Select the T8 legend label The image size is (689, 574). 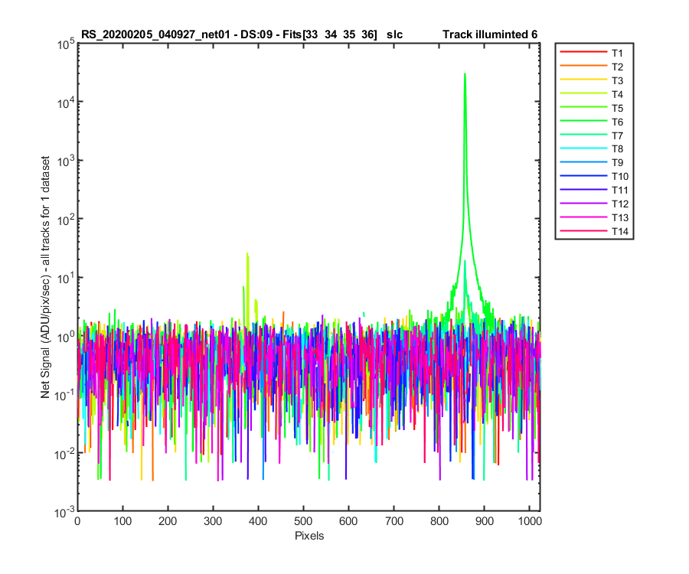coord(617,149)
